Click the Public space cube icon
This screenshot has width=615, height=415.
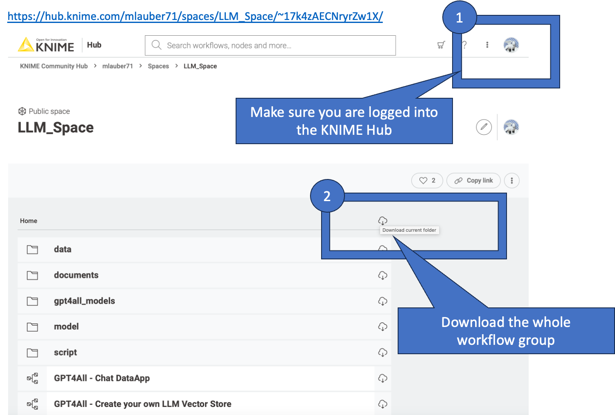point(22,111)
